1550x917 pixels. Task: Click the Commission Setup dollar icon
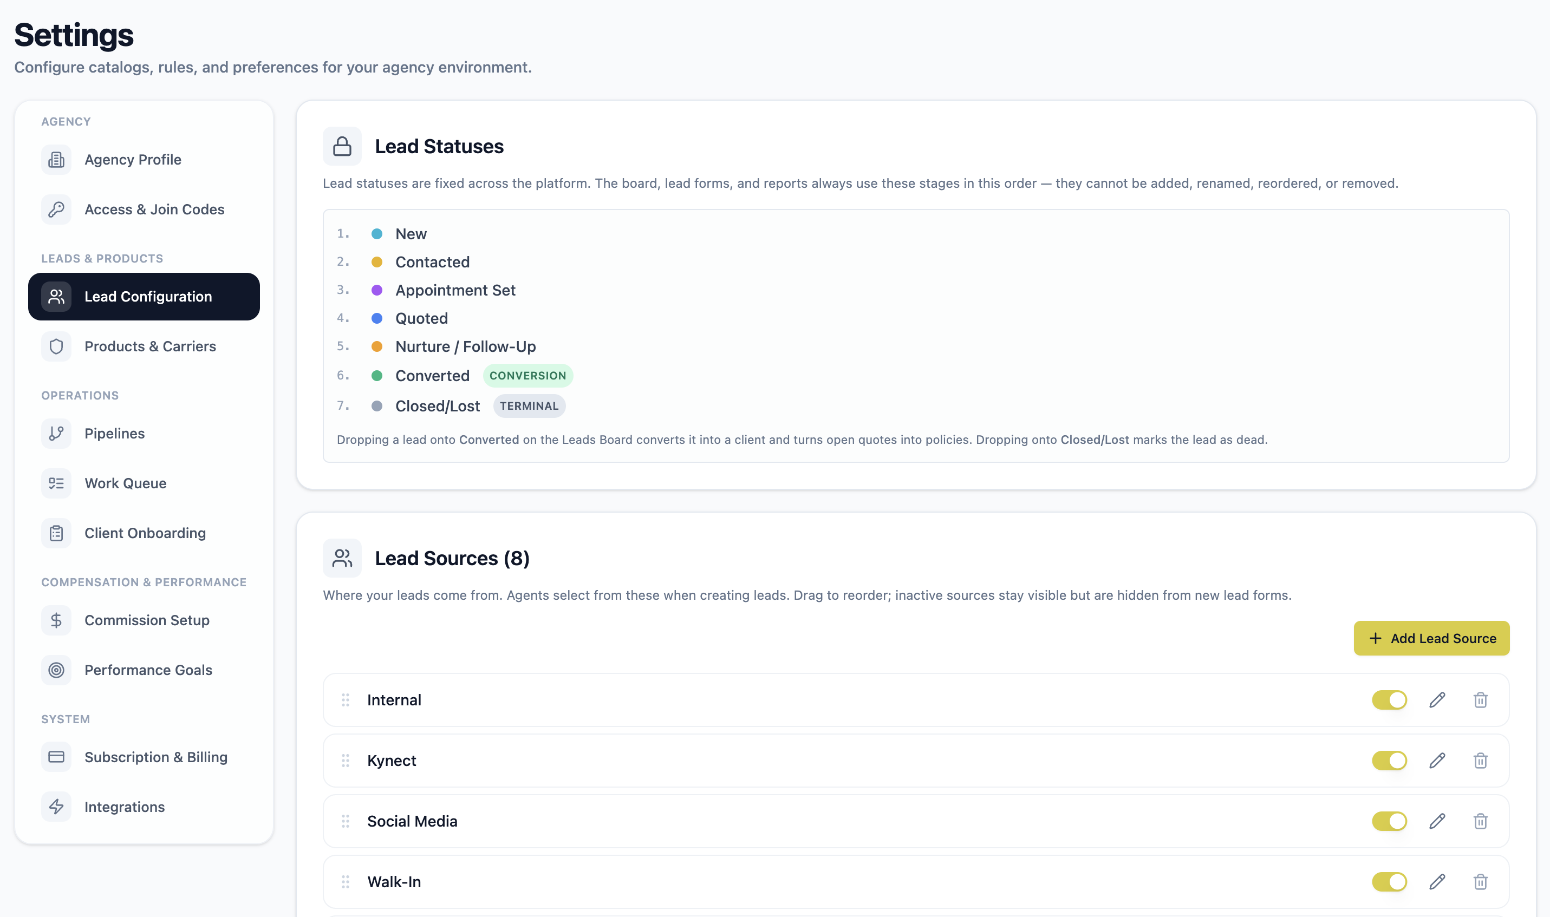(x=56, y=620)
